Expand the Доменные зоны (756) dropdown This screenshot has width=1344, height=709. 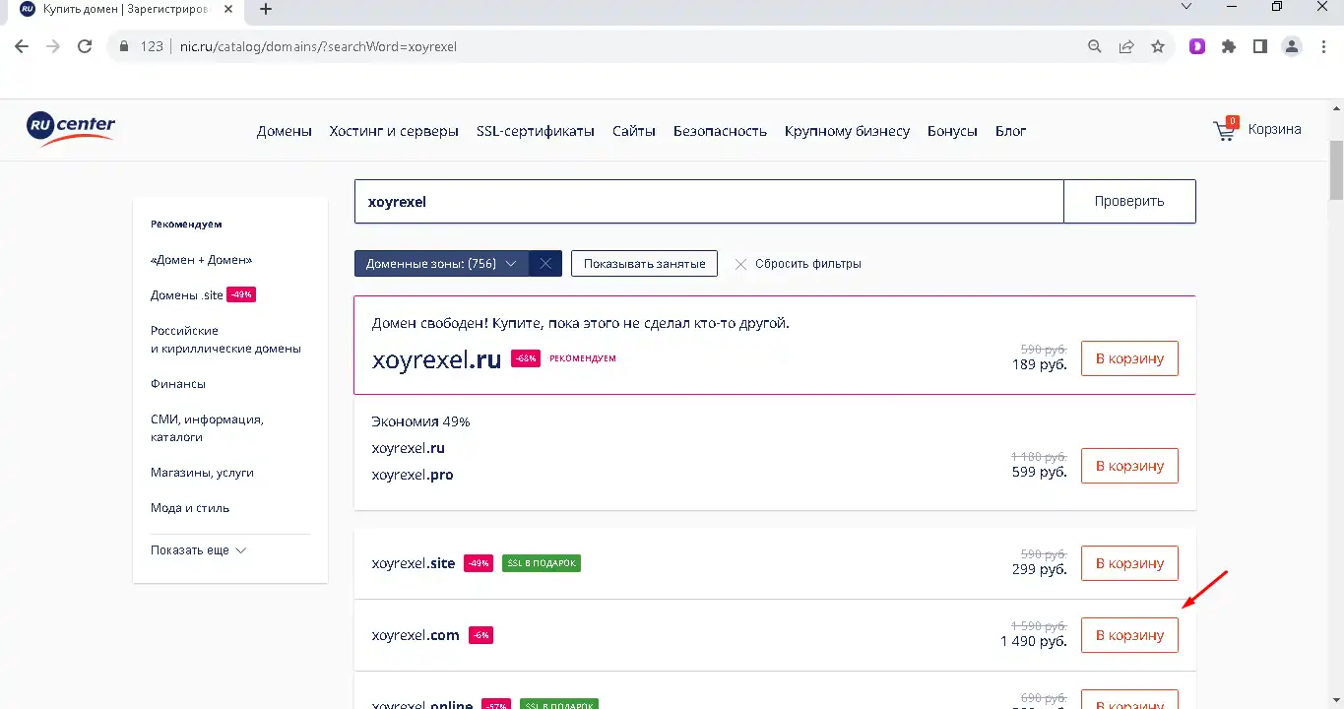[x=441, y=263]
